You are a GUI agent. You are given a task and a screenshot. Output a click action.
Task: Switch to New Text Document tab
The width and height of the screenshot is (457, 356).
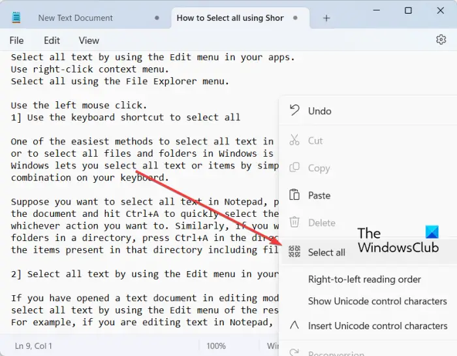click(75, 18)
